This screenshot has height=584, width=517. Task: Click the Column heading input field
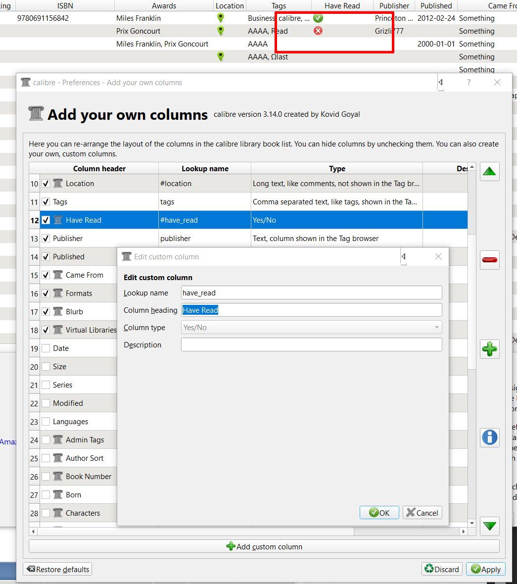pos(312,310)
